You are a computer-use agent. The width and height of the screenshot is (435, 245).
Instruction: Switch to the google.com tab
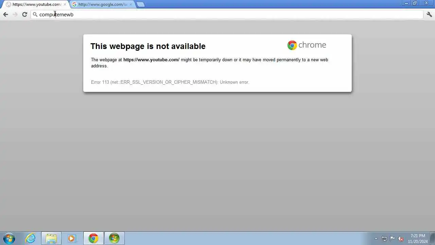[102, 4]
